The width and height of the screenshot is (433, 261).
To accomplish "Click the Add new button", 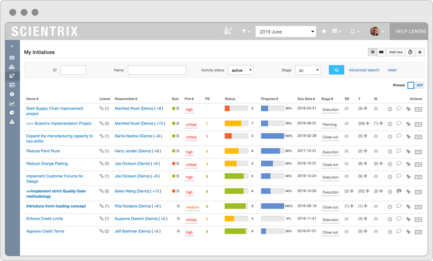I will tap(396, 52).
